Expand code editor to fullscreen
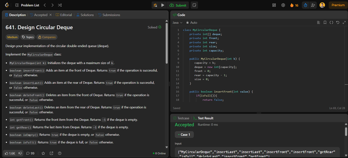The width and height of the screenshot is (348, 158). [344, 22]
